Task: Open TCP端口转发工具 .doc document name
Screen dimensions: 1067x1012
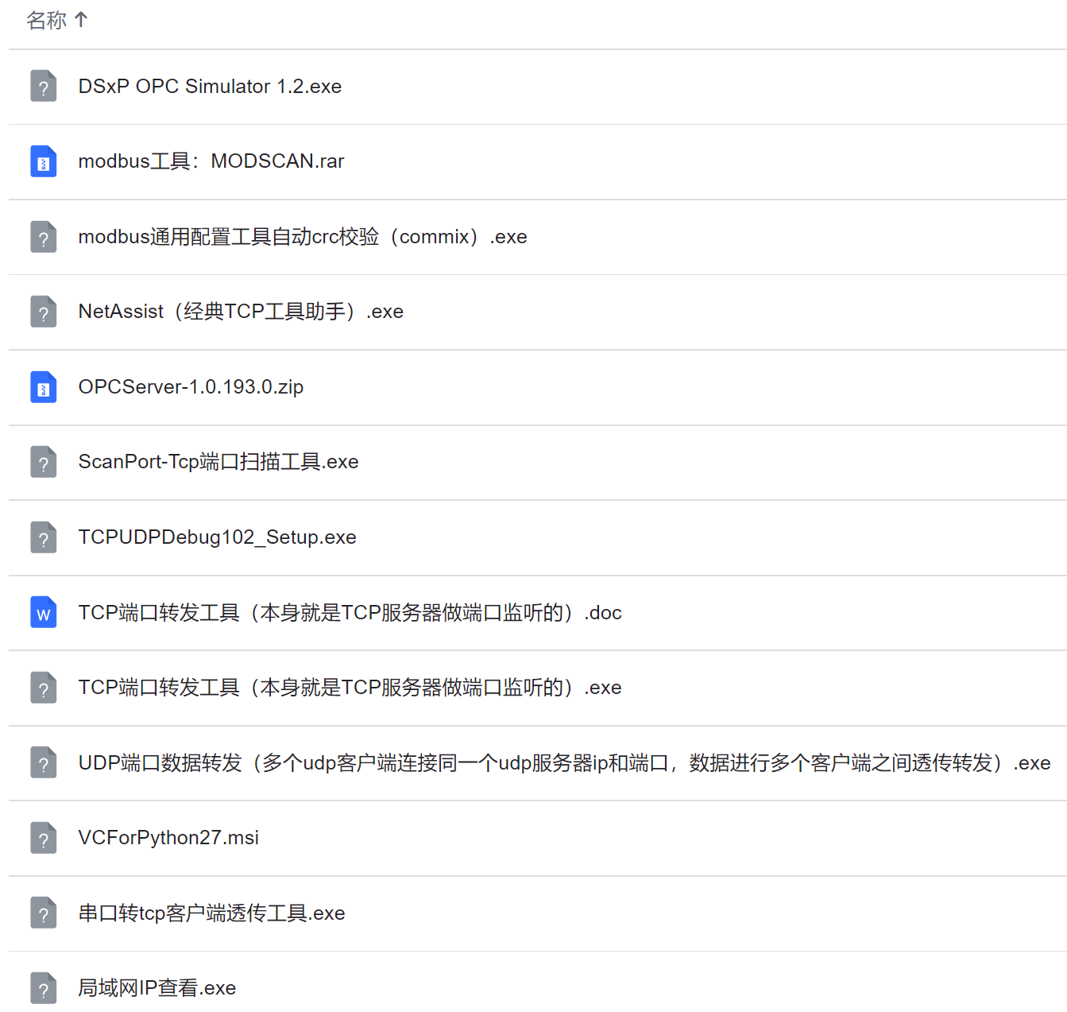Action: 350,613
